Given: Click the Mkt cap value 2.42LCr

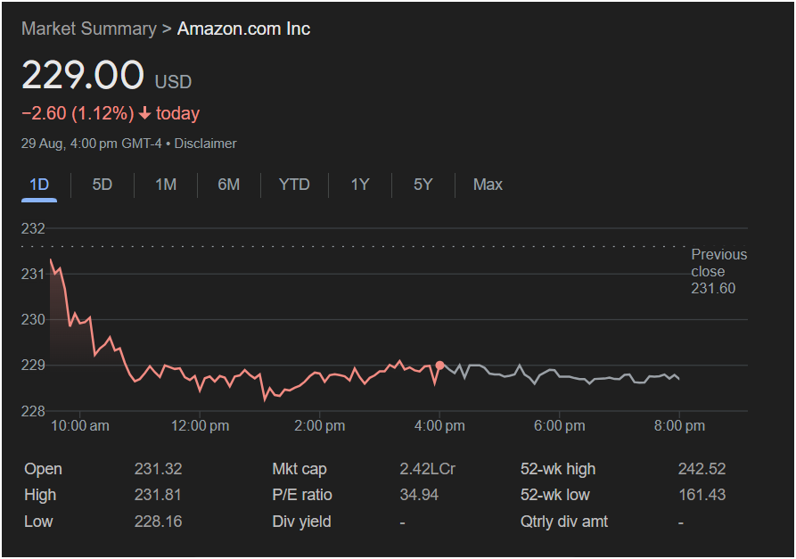Looking at the screenshot, I should click(427, 469).
